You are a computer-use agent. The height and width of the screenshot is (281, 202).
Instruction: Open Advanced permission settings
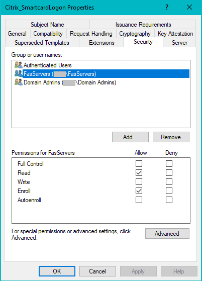[x=167, y=234]
